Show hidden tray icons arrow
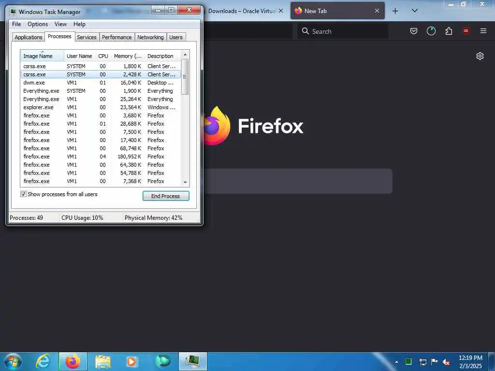495x371 pixels. pyautogui.click(x=396, y=362)
